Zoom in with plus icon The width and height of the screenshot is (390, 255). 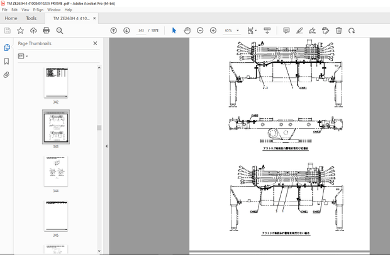213,31
